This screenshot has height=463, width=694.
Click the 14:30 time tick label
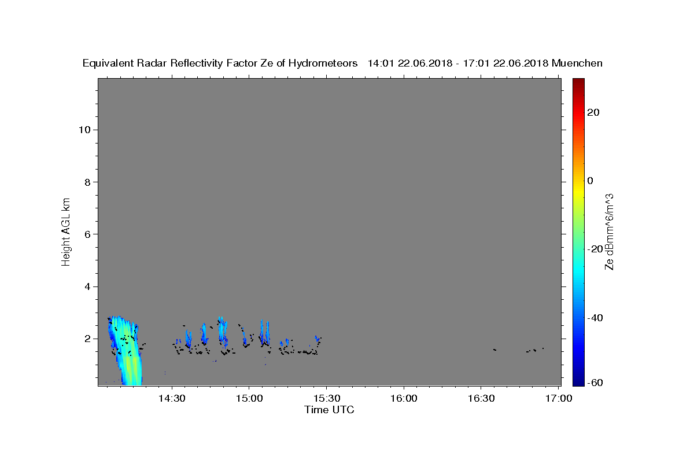[x=172, y=398]
